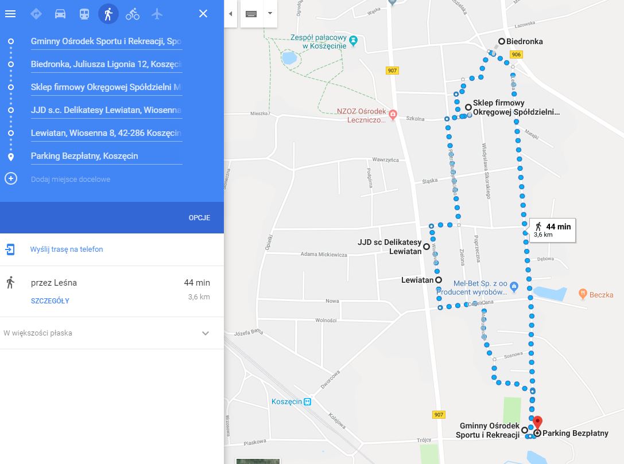
Task: Click 'Wyślij trasę na telefon' link
Action: 67,249
